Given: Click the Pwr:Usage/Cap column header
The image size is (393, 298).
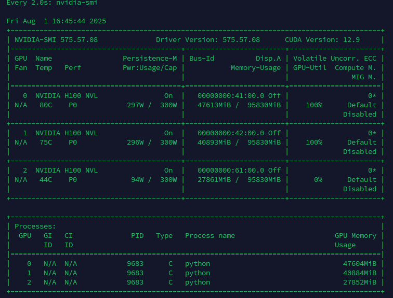Looking at the screenshot, I should click(150, 68).
